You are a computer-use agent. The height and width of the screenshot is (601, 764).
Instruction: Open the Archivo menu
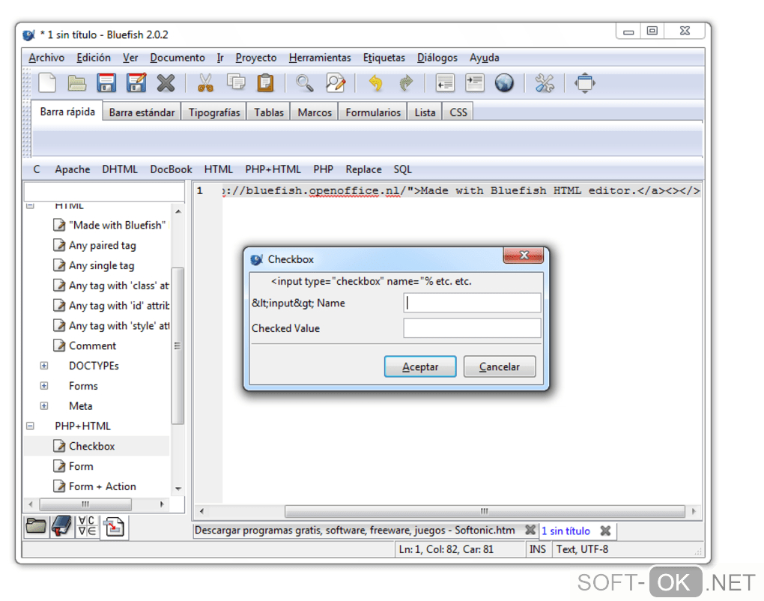[46, 58]
